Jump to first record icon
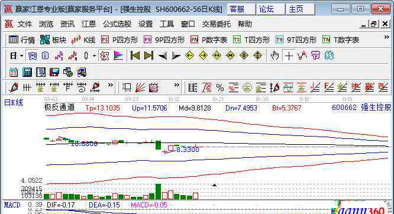 (x=135, y=56)
